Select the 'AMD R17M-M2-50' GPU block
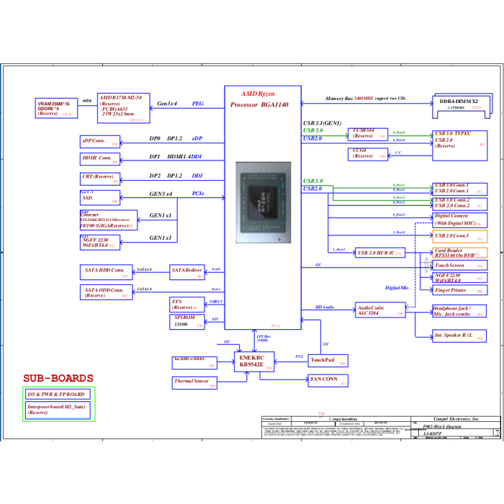 pyautogui.click(x=124, y=108)
